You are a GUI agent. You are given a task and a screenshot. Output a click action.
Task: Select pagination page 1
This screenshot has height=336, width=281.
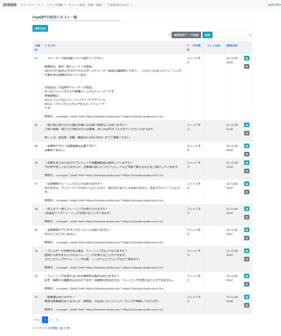[45, 320]
